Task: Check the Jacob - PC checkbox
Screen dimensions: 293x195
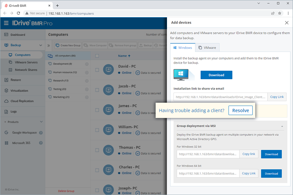Action: (97, 90)
